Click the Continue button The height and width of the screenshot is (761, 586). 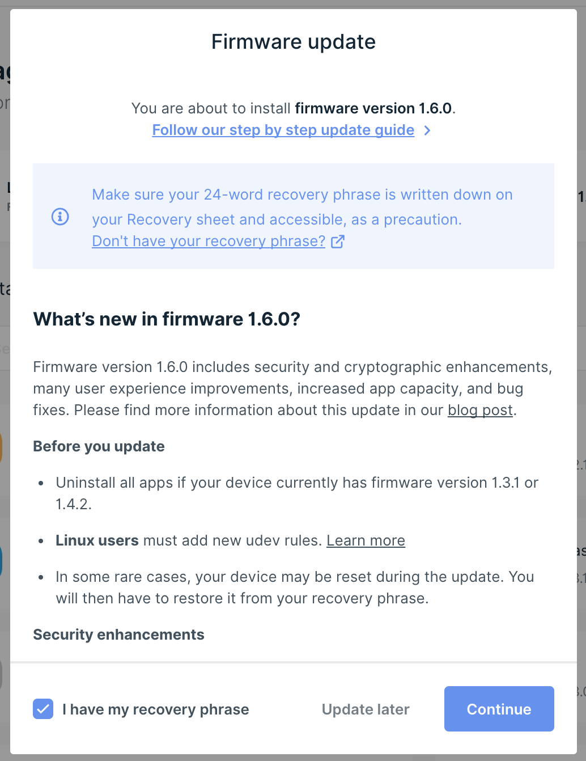[499, 709]
